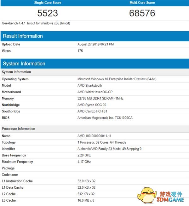Click the Codename label
The image size is (189, 206).
(10, 175)
